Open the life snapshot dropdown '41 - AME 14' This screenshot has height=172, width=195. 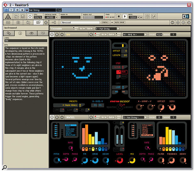coord(135,35)
